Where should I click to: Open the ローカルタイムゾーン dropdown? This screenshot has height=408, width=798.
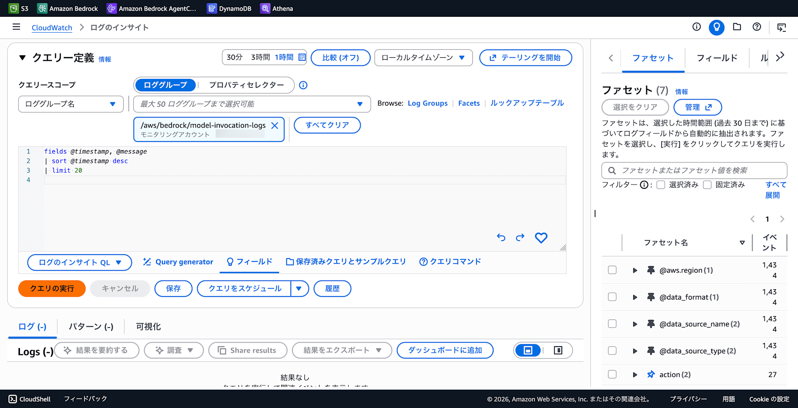click(x=423, y=58)
